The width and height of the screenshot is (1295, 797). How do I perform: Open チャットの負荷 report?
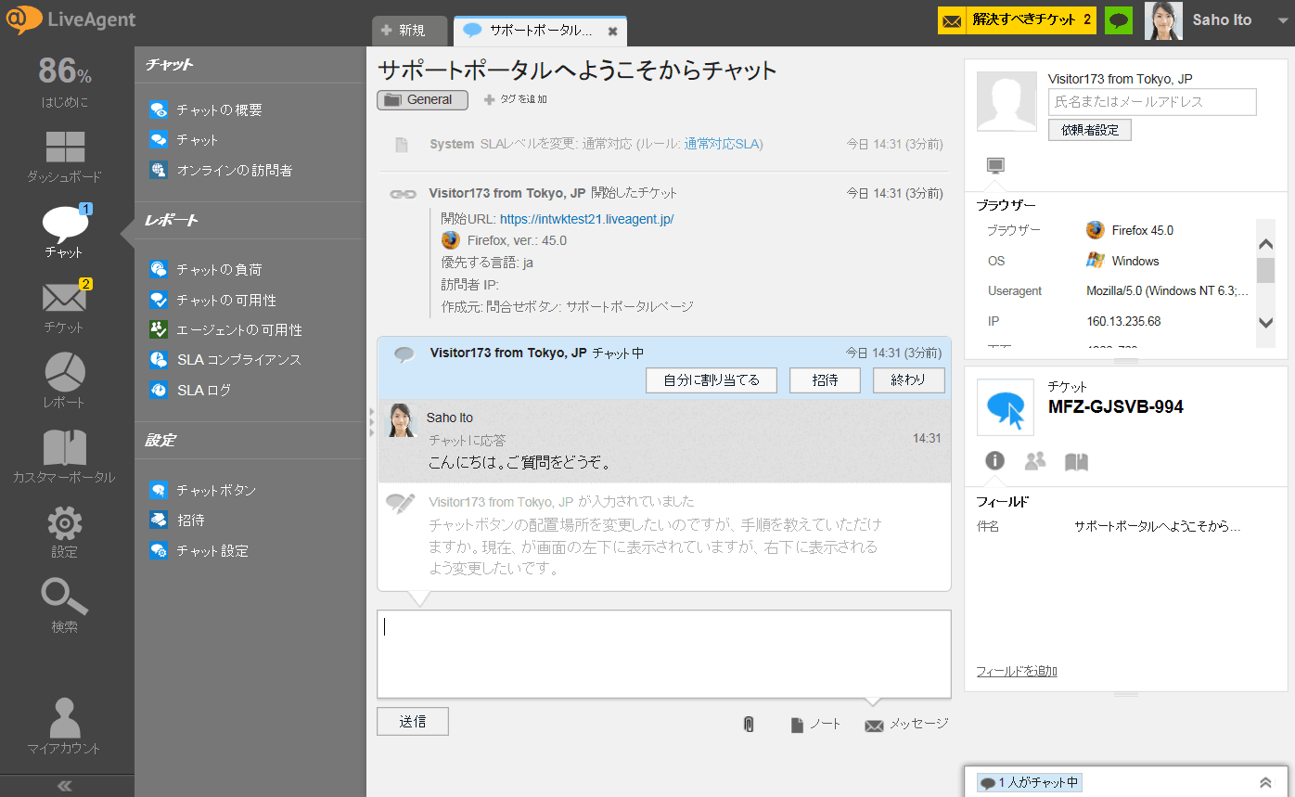206,269
